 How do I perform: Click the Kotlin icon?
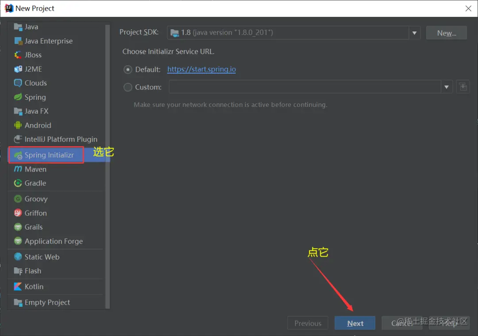pyautogui.click(x=18, y=286)
